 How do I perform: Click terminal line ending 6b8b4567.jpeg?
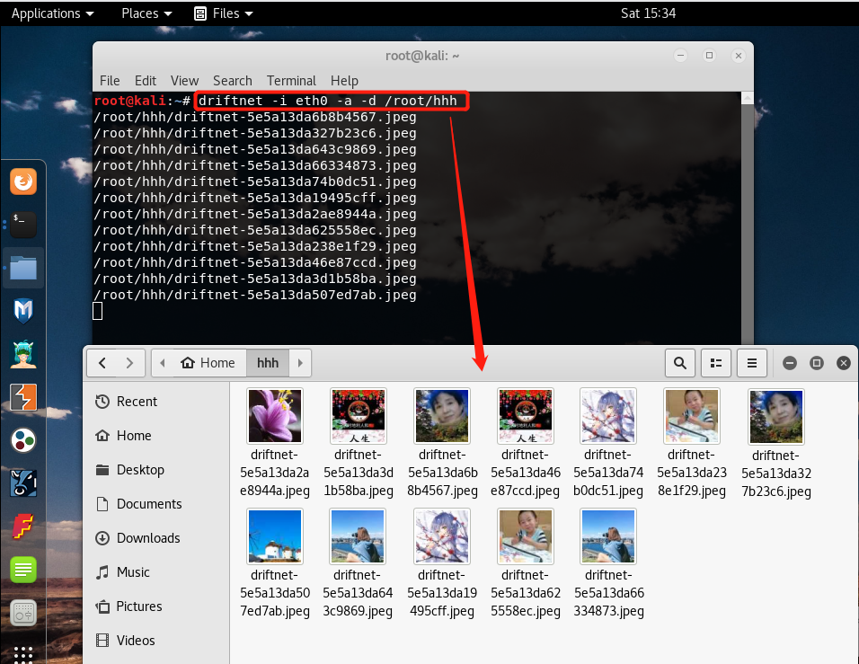pyautogui.click(x=255, y=117)
